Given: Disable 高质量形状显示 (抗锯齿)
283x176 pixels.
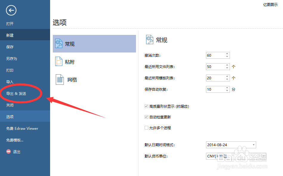Looking at the screenshot, I should (x=146, y=106).
